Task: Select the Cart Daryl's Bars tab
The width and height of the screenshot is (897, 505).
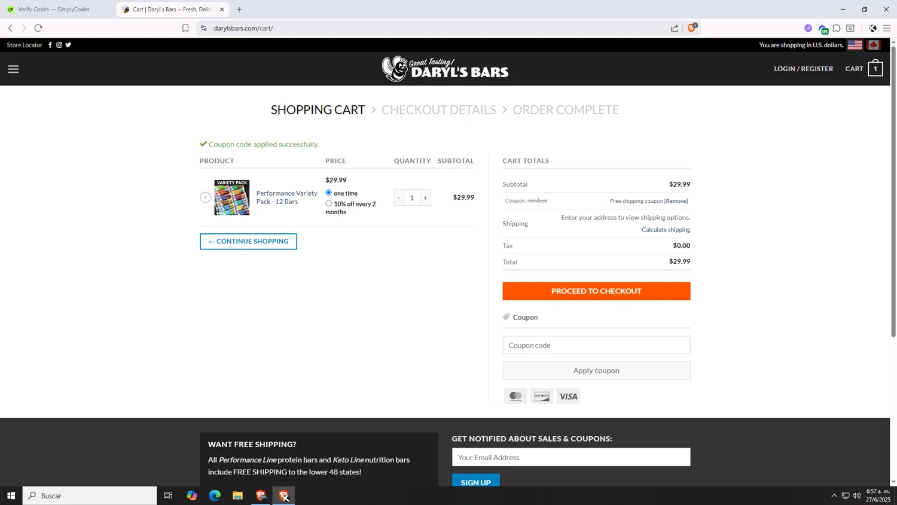Action: pos(172,10)
